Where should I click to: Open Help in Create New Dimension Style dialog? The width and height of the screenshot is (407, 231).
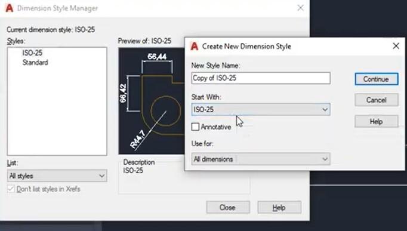[x=377, y=121]
